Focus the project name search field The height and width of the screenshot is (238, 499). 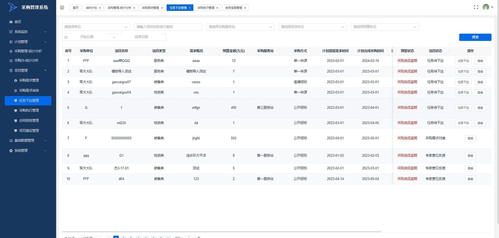coord(168,27)
